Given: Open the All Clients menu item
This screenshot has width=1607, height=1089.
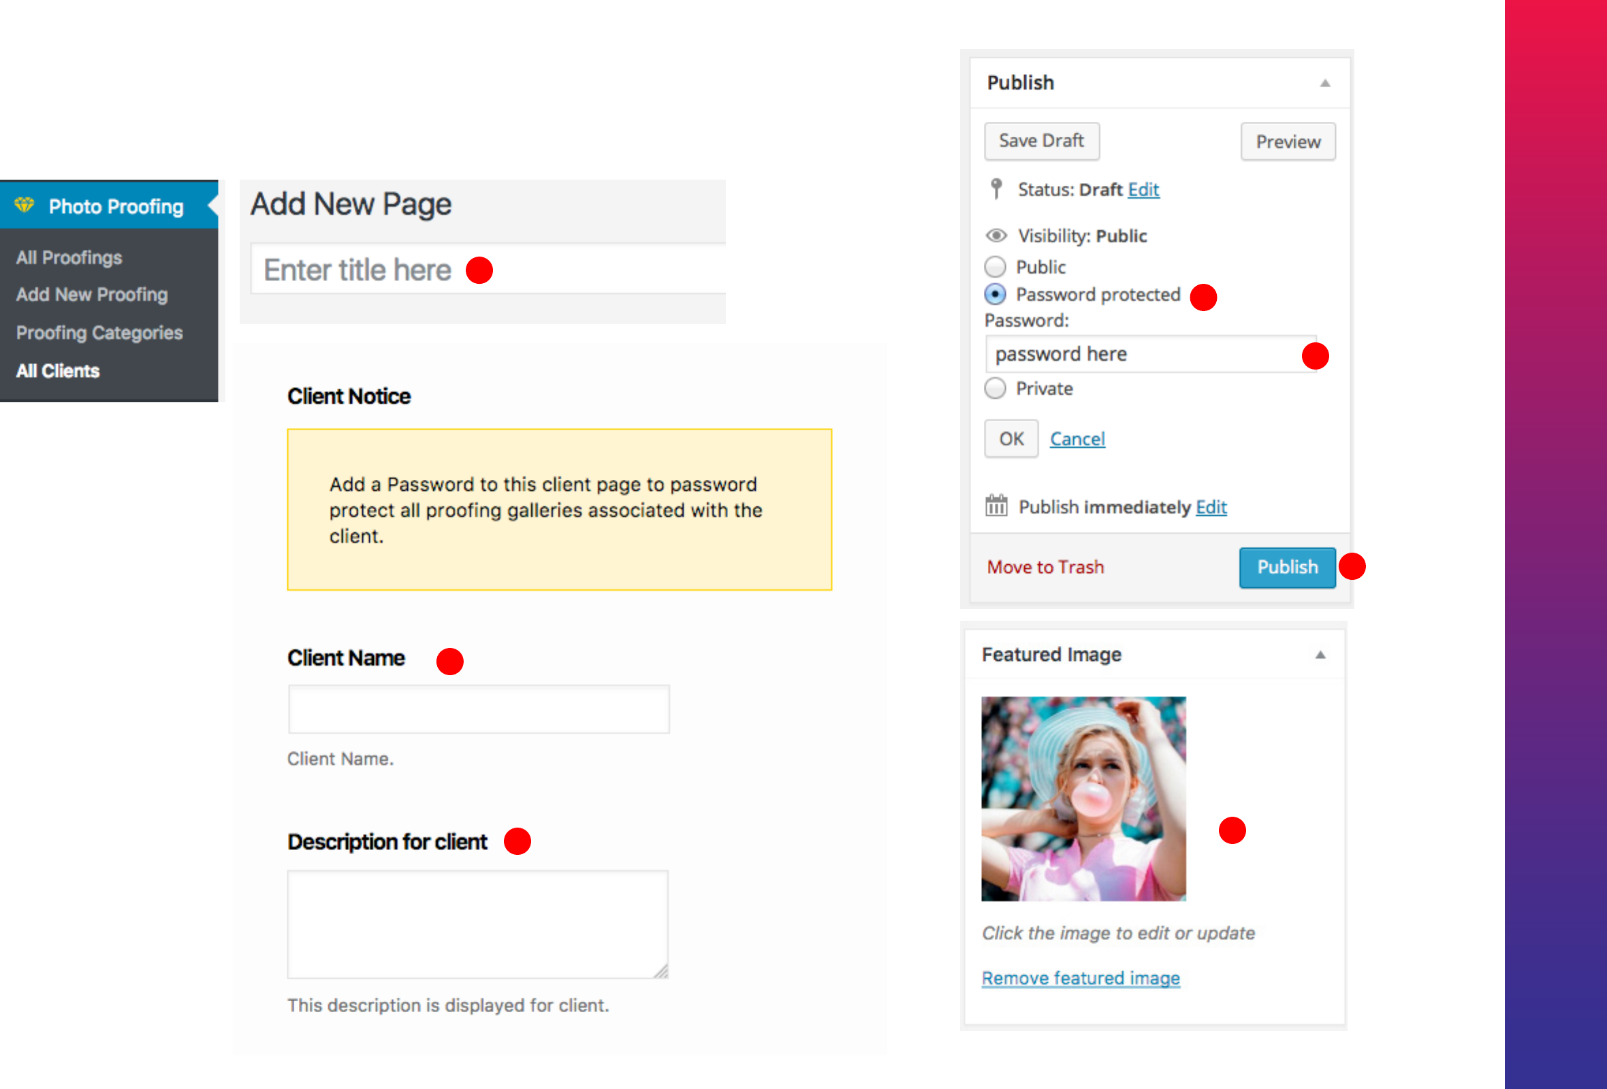Looking at the screenshot, I should point(58,371).
